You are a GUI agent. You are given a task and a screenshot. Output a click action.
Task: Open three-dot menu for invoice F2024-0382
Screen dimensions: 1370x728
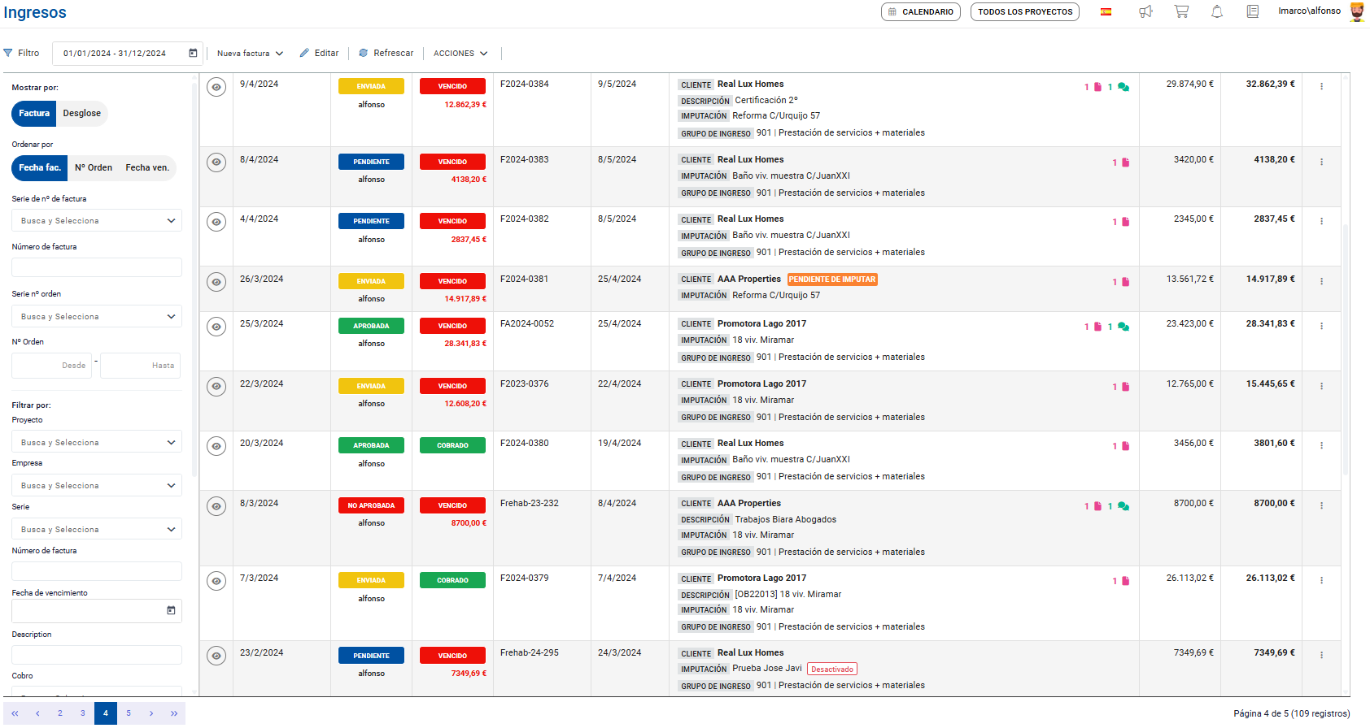(1321, 221)
